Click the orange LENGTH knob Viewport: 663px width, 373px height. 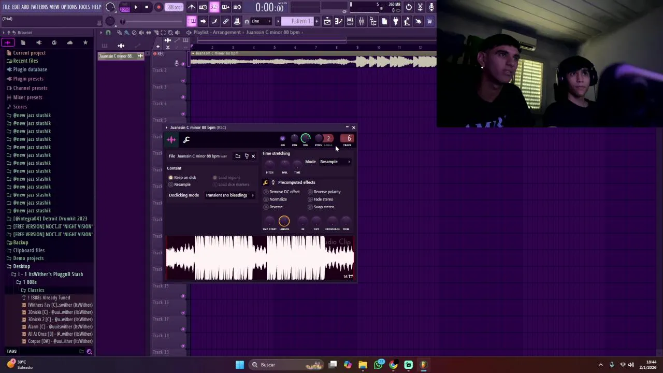[x=284, y=222]
